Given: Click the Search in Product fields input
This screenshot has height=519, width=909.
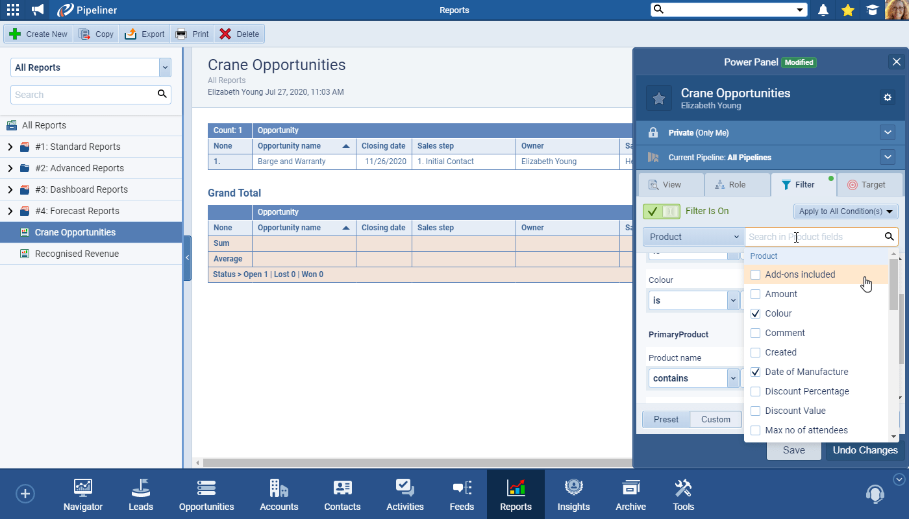Looking at the screenshot, I should 814,237.
